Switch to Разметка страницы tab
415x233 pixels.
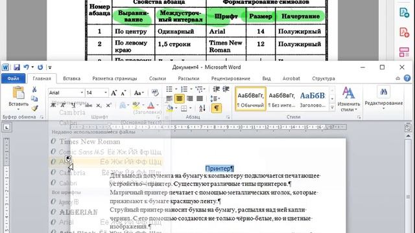pyautogui.click(x=115, y=78)
